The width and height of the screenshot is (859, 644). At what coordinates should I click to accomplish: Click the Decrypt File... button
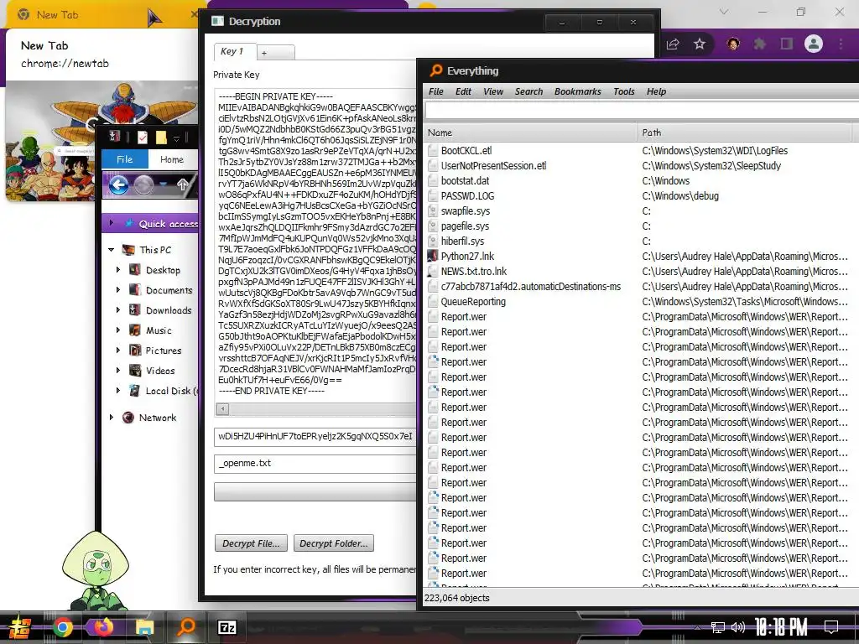click(251, 543)
